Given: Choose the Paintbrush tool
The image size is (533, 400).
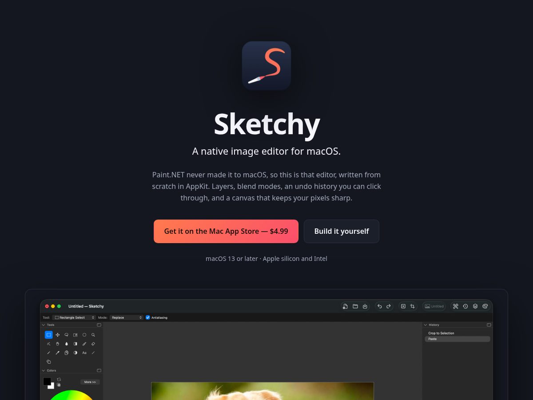Looking at the screenshot, I should (84, 344).
